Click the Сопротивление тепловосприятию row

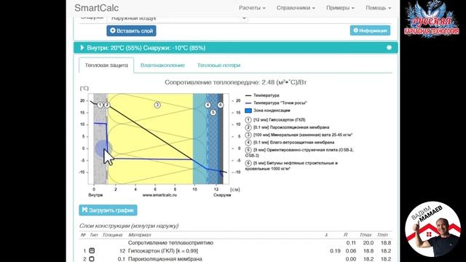(236, 242)
